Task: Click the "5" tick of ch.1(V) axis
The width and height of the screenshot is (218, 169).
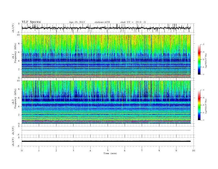Action: (19, 24)
